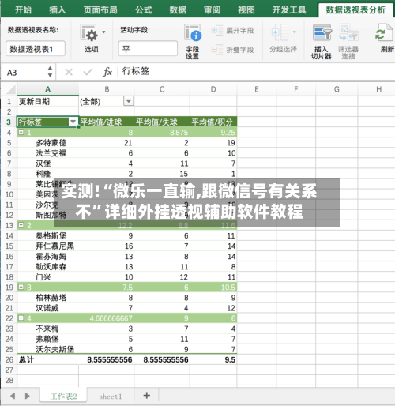
Task: Click the 分组选择 group selection icon
Action: point(280,32)
